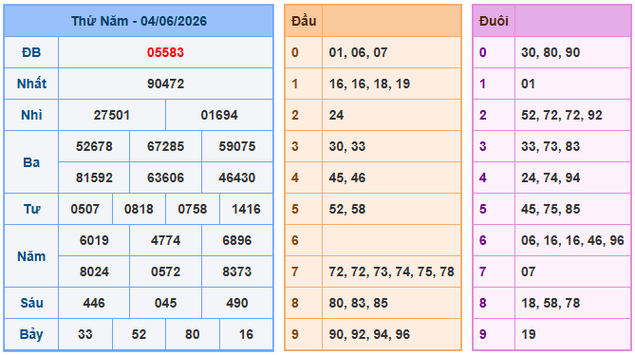Click the Tư row label

coord(31,209)
